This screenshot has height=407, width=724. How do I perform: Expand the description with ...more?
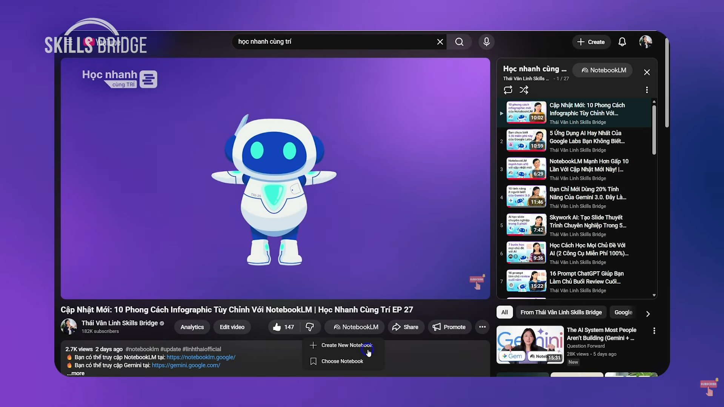point(75,373)
